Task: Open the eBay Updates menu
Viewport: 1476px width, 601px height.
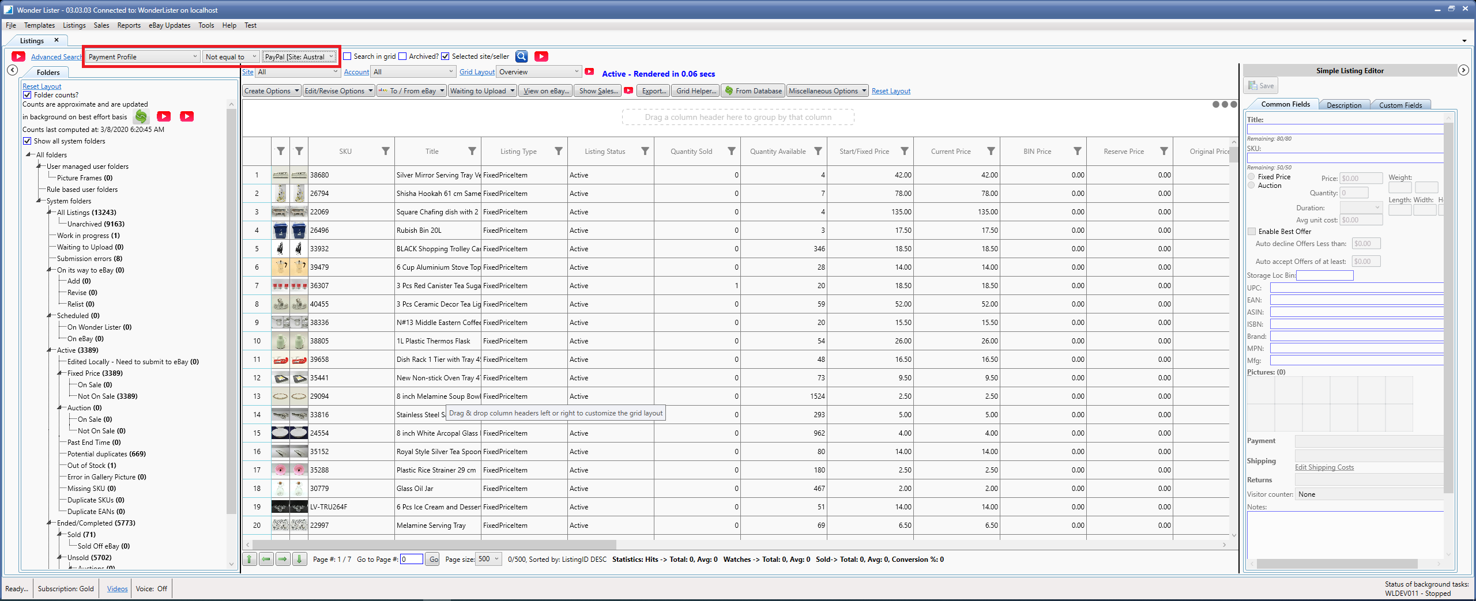Action: click(170, 25)
